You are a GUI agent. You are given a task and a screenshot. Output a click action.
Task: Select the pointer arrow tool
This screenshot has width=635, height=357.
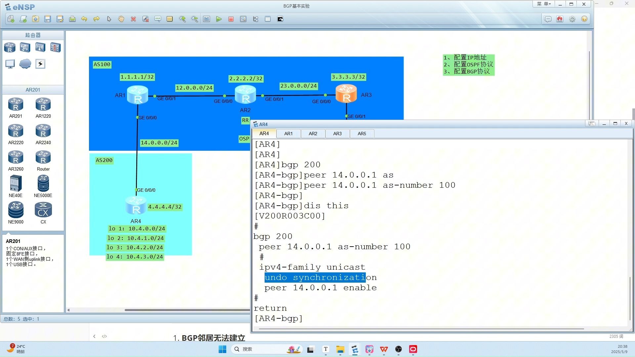109,19
